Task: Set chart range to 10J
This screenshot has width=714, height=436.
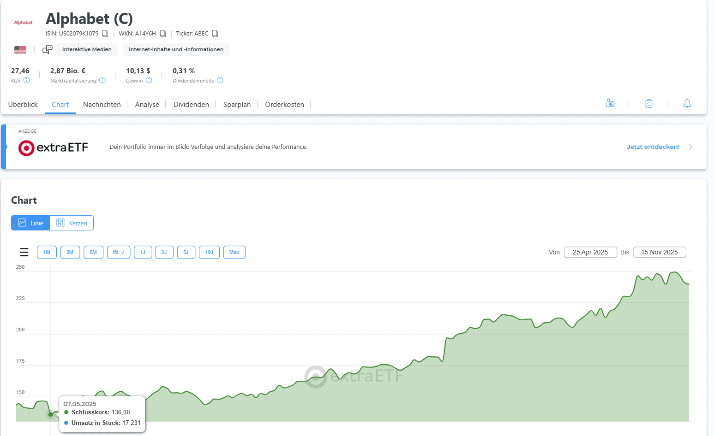Action: pyautogui.click(x=209, y=252)
